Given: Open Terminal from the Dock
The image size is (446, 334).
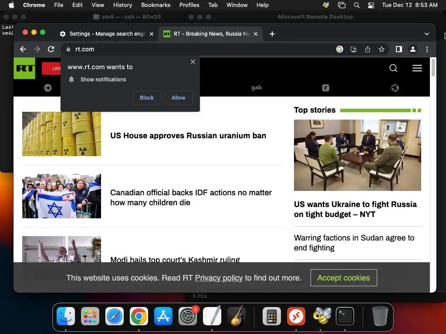Looking at the screenshot, I should coord(345,316).
